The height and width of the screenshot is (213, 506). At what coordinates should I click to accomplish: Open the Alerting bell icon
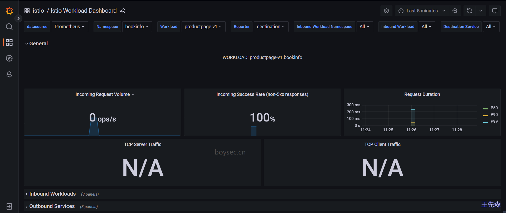click(9, 74)
